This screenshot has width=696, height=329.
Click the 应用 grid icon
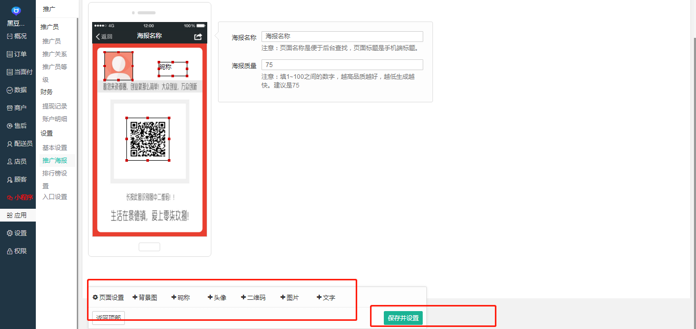tap(9, 215)
